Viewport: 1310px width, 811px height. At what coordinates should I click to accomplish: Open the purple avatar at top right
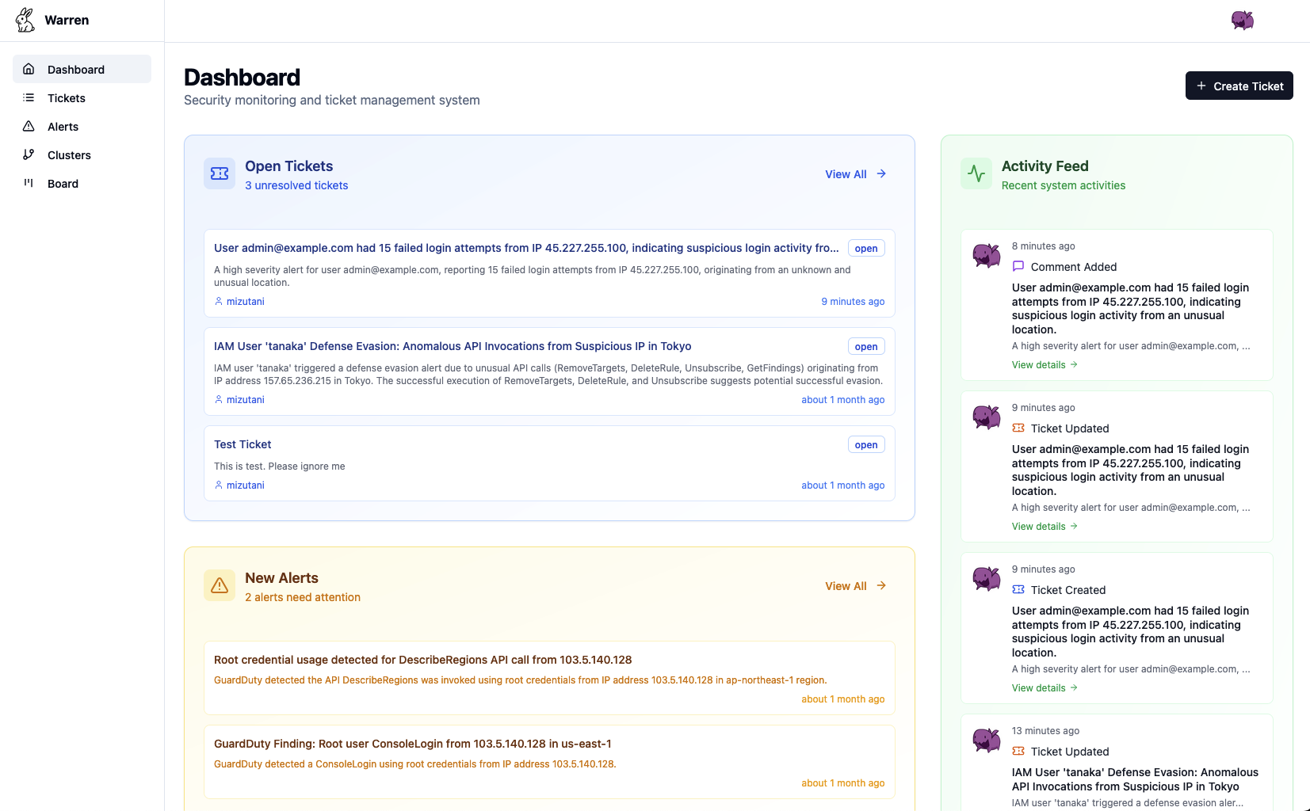click(x=1242, y=21)
